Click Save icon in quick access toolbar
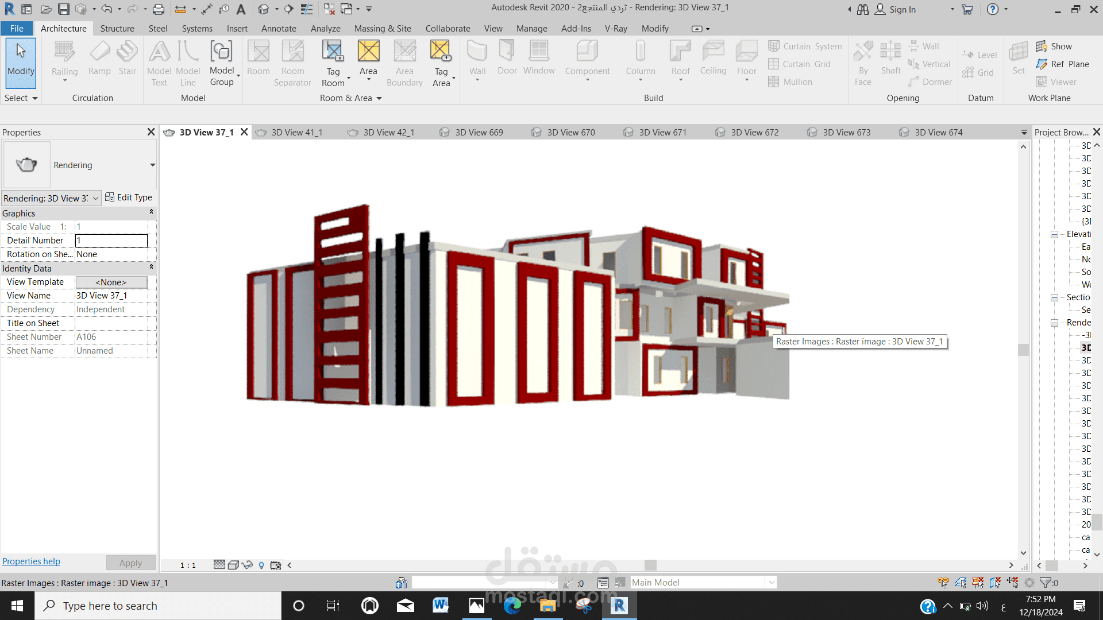1103x620 pixels. tap(64, 9)
